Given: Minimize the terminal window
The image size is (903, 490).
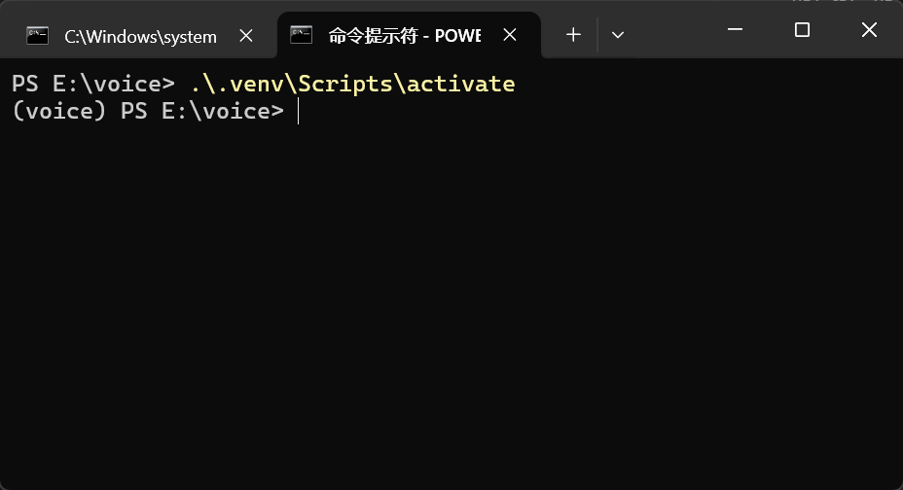Looking at the screenshot, I should point(735,30).
